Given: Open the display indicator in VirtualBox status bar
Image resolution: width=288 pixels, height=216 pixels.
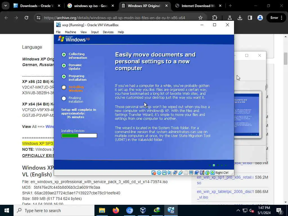Looking at the screenshot, I should tap(191, 173).
